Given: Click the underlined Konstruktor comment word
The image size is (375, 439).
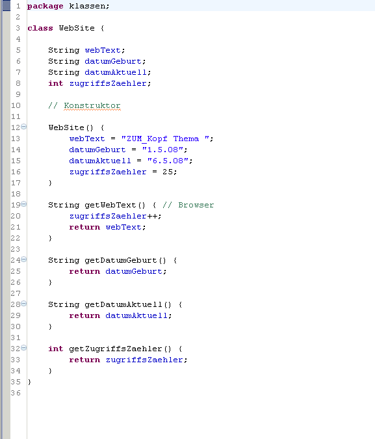Looking at the screenshot, I should 92,105.
